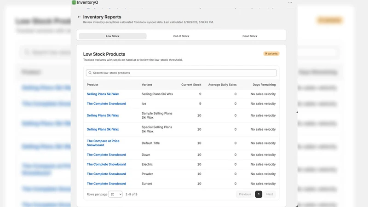The image size is (368, 207).
Task: Click the Variant column header
Action: (147, 85)
